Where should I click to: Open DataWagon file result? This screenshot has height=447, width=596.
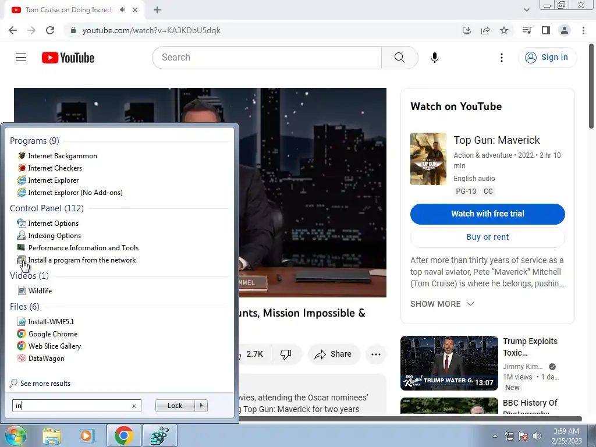point(47,358)
